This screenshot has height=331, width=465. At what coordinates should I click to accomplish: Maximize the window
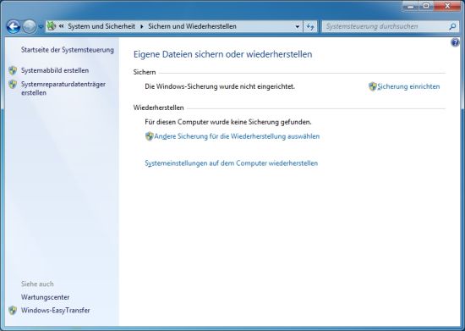click(x=426, y=6)
